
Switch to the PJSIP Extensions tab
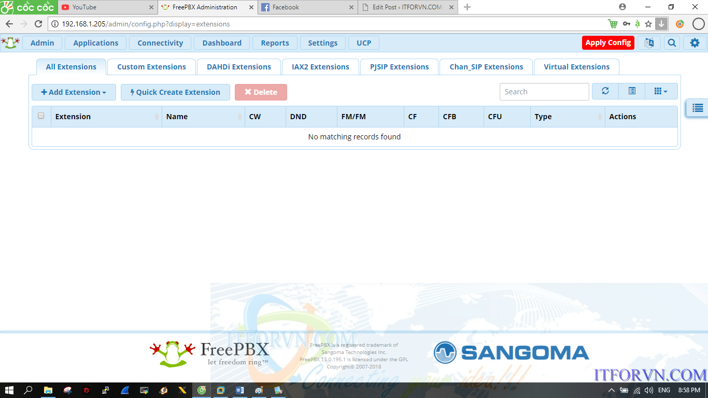(x=399, y=67)
